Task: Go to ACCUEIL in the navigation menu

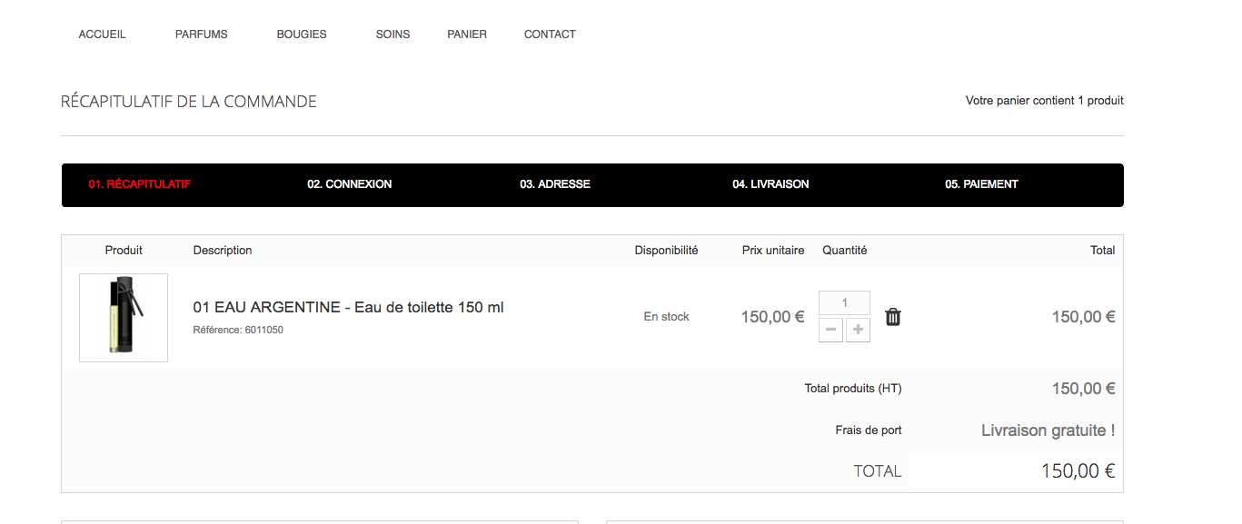Action: pyautogui.click(x=103, y=35)
